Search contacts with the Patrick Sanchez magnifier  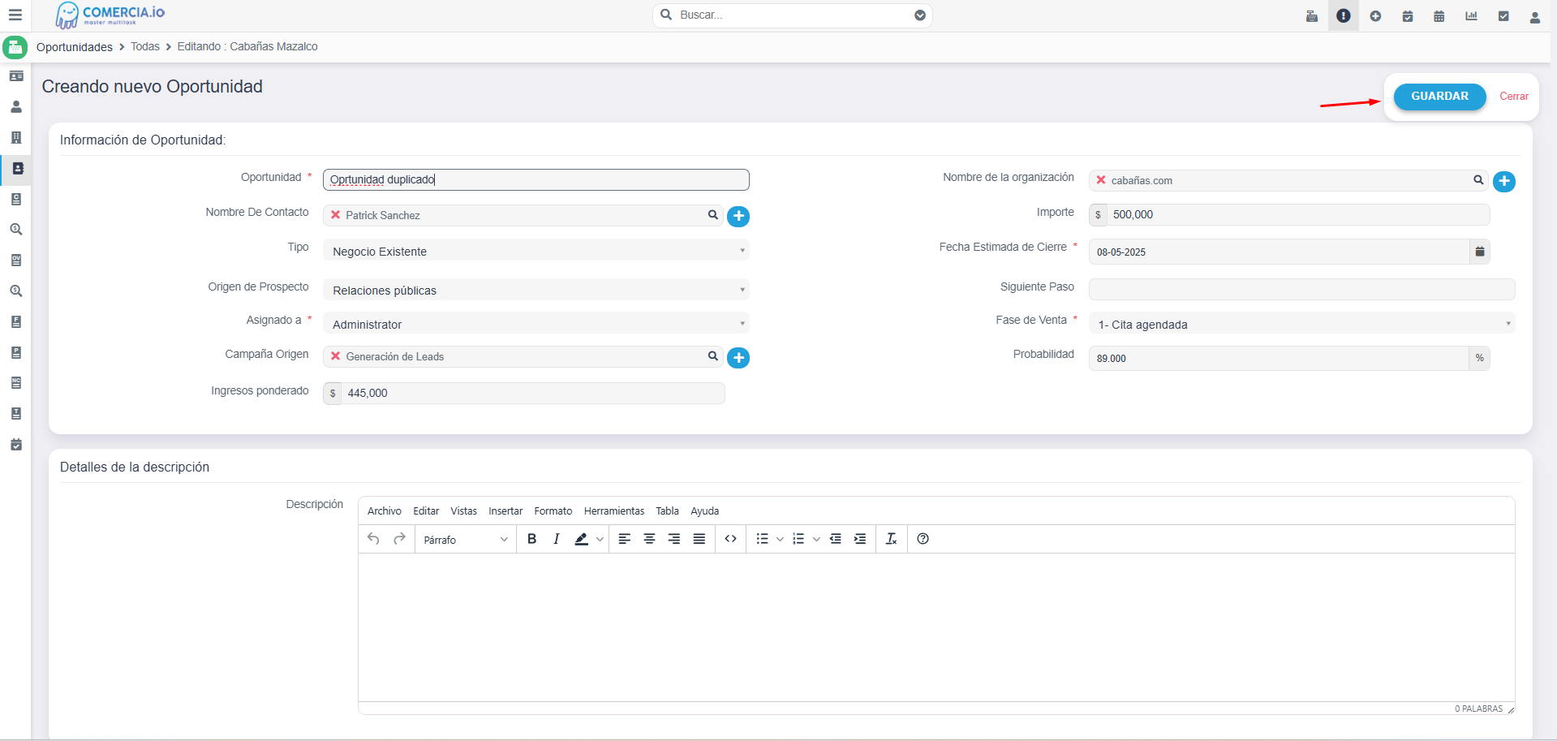pos(712,215)
